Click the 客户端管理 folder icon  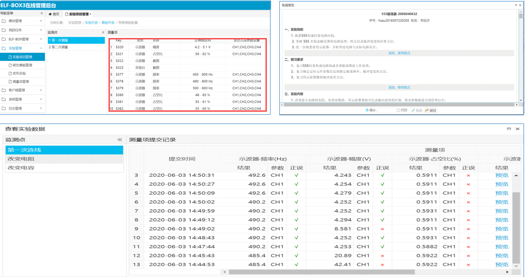pos(4,90)
